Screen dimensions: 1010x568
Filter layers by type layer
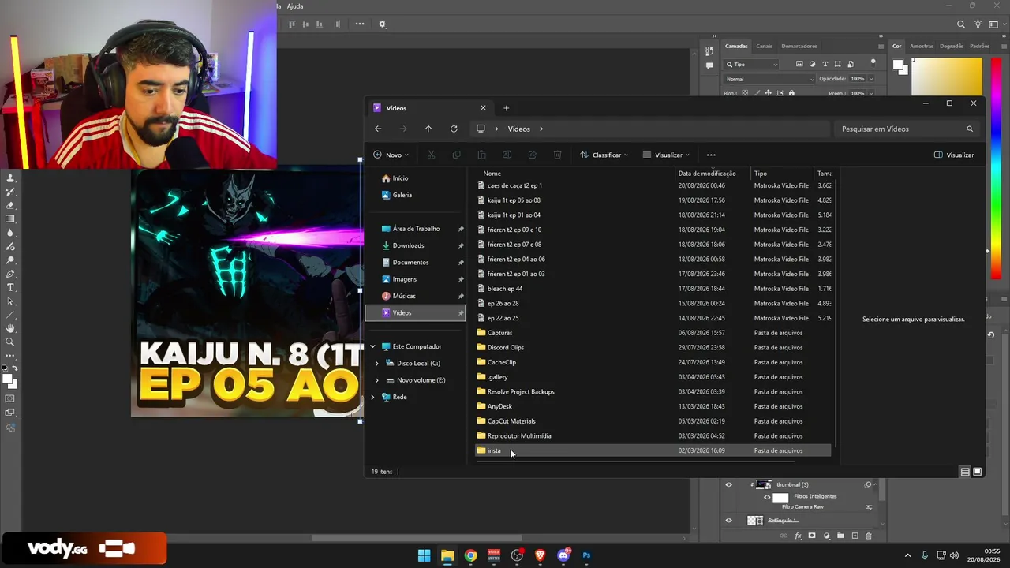pyautogui.click(x=825, y=64)
